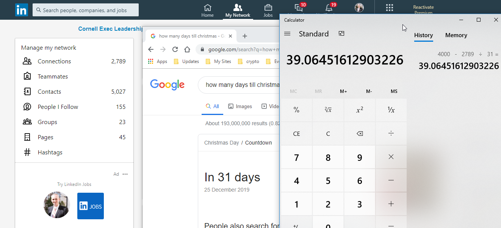Open the calculator hamburger navigation menu
Screen dimensions: 501x228
(287, 34)
